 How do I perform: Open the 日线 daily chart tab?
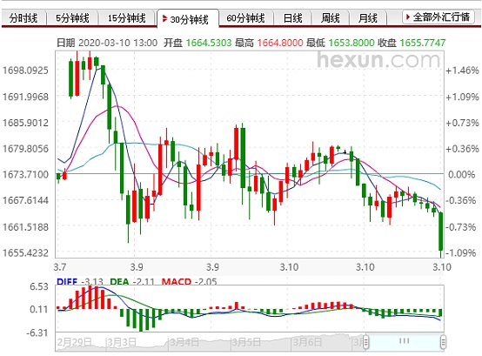click(x=292, y=17)
